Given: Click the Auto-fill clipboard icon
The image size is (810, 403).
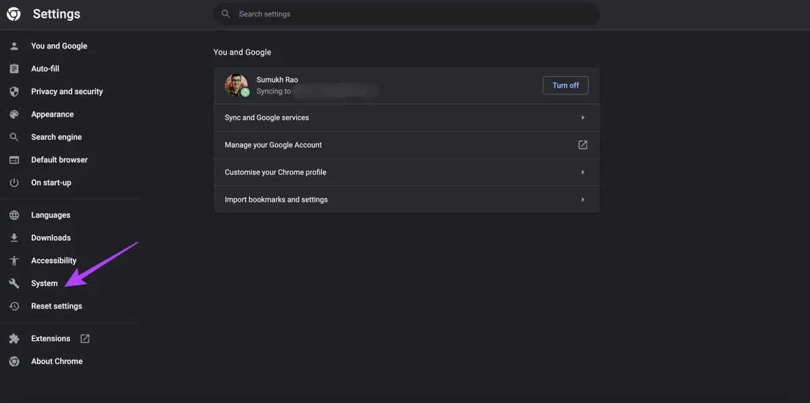Looking at the screenshot, I should coord(14,69).
